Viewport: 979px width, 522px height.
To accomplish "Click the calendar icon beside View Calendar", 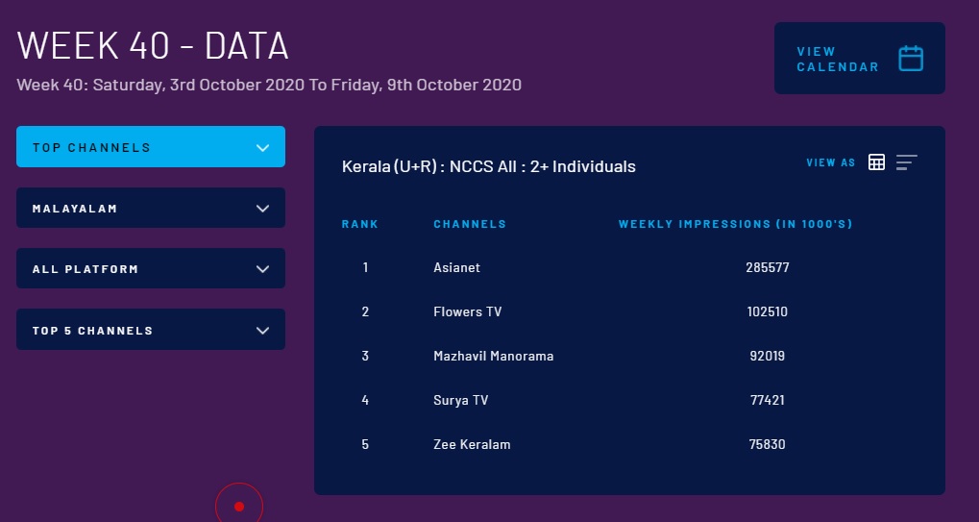I will coord(910,59).
